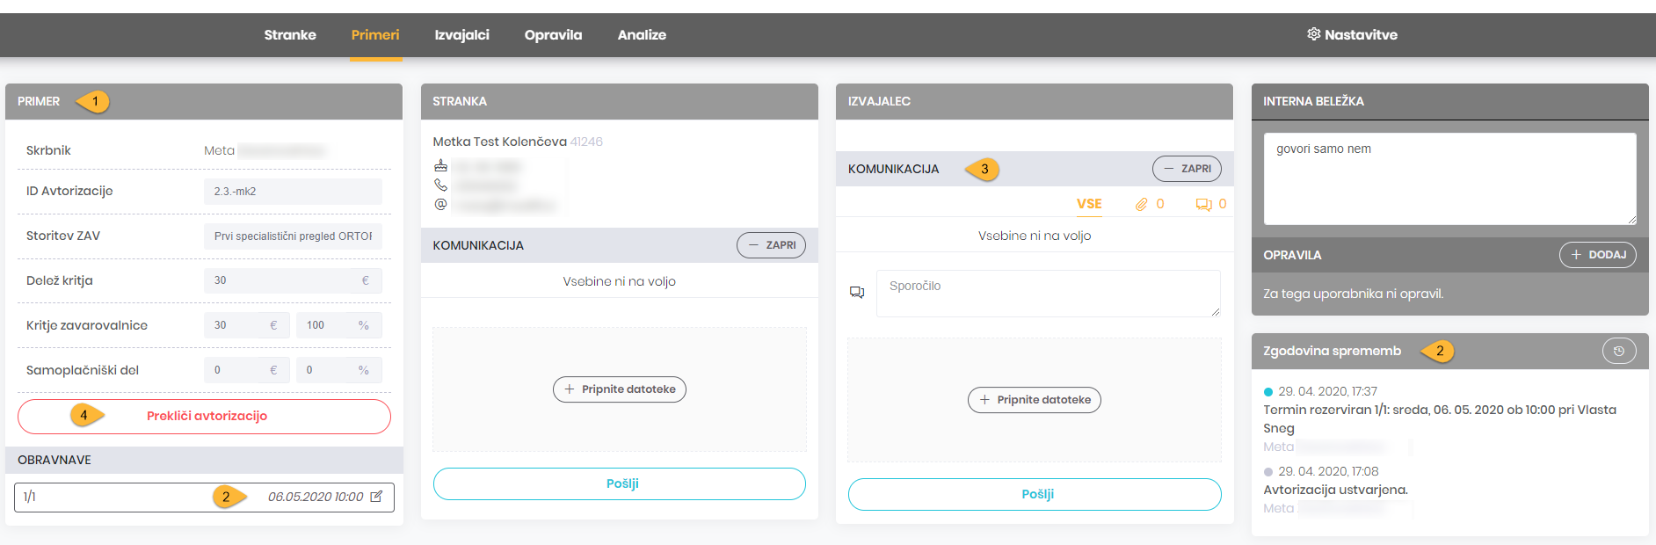
Task: Click the birthday cake icon in Stranka
Action: (440, 166)
